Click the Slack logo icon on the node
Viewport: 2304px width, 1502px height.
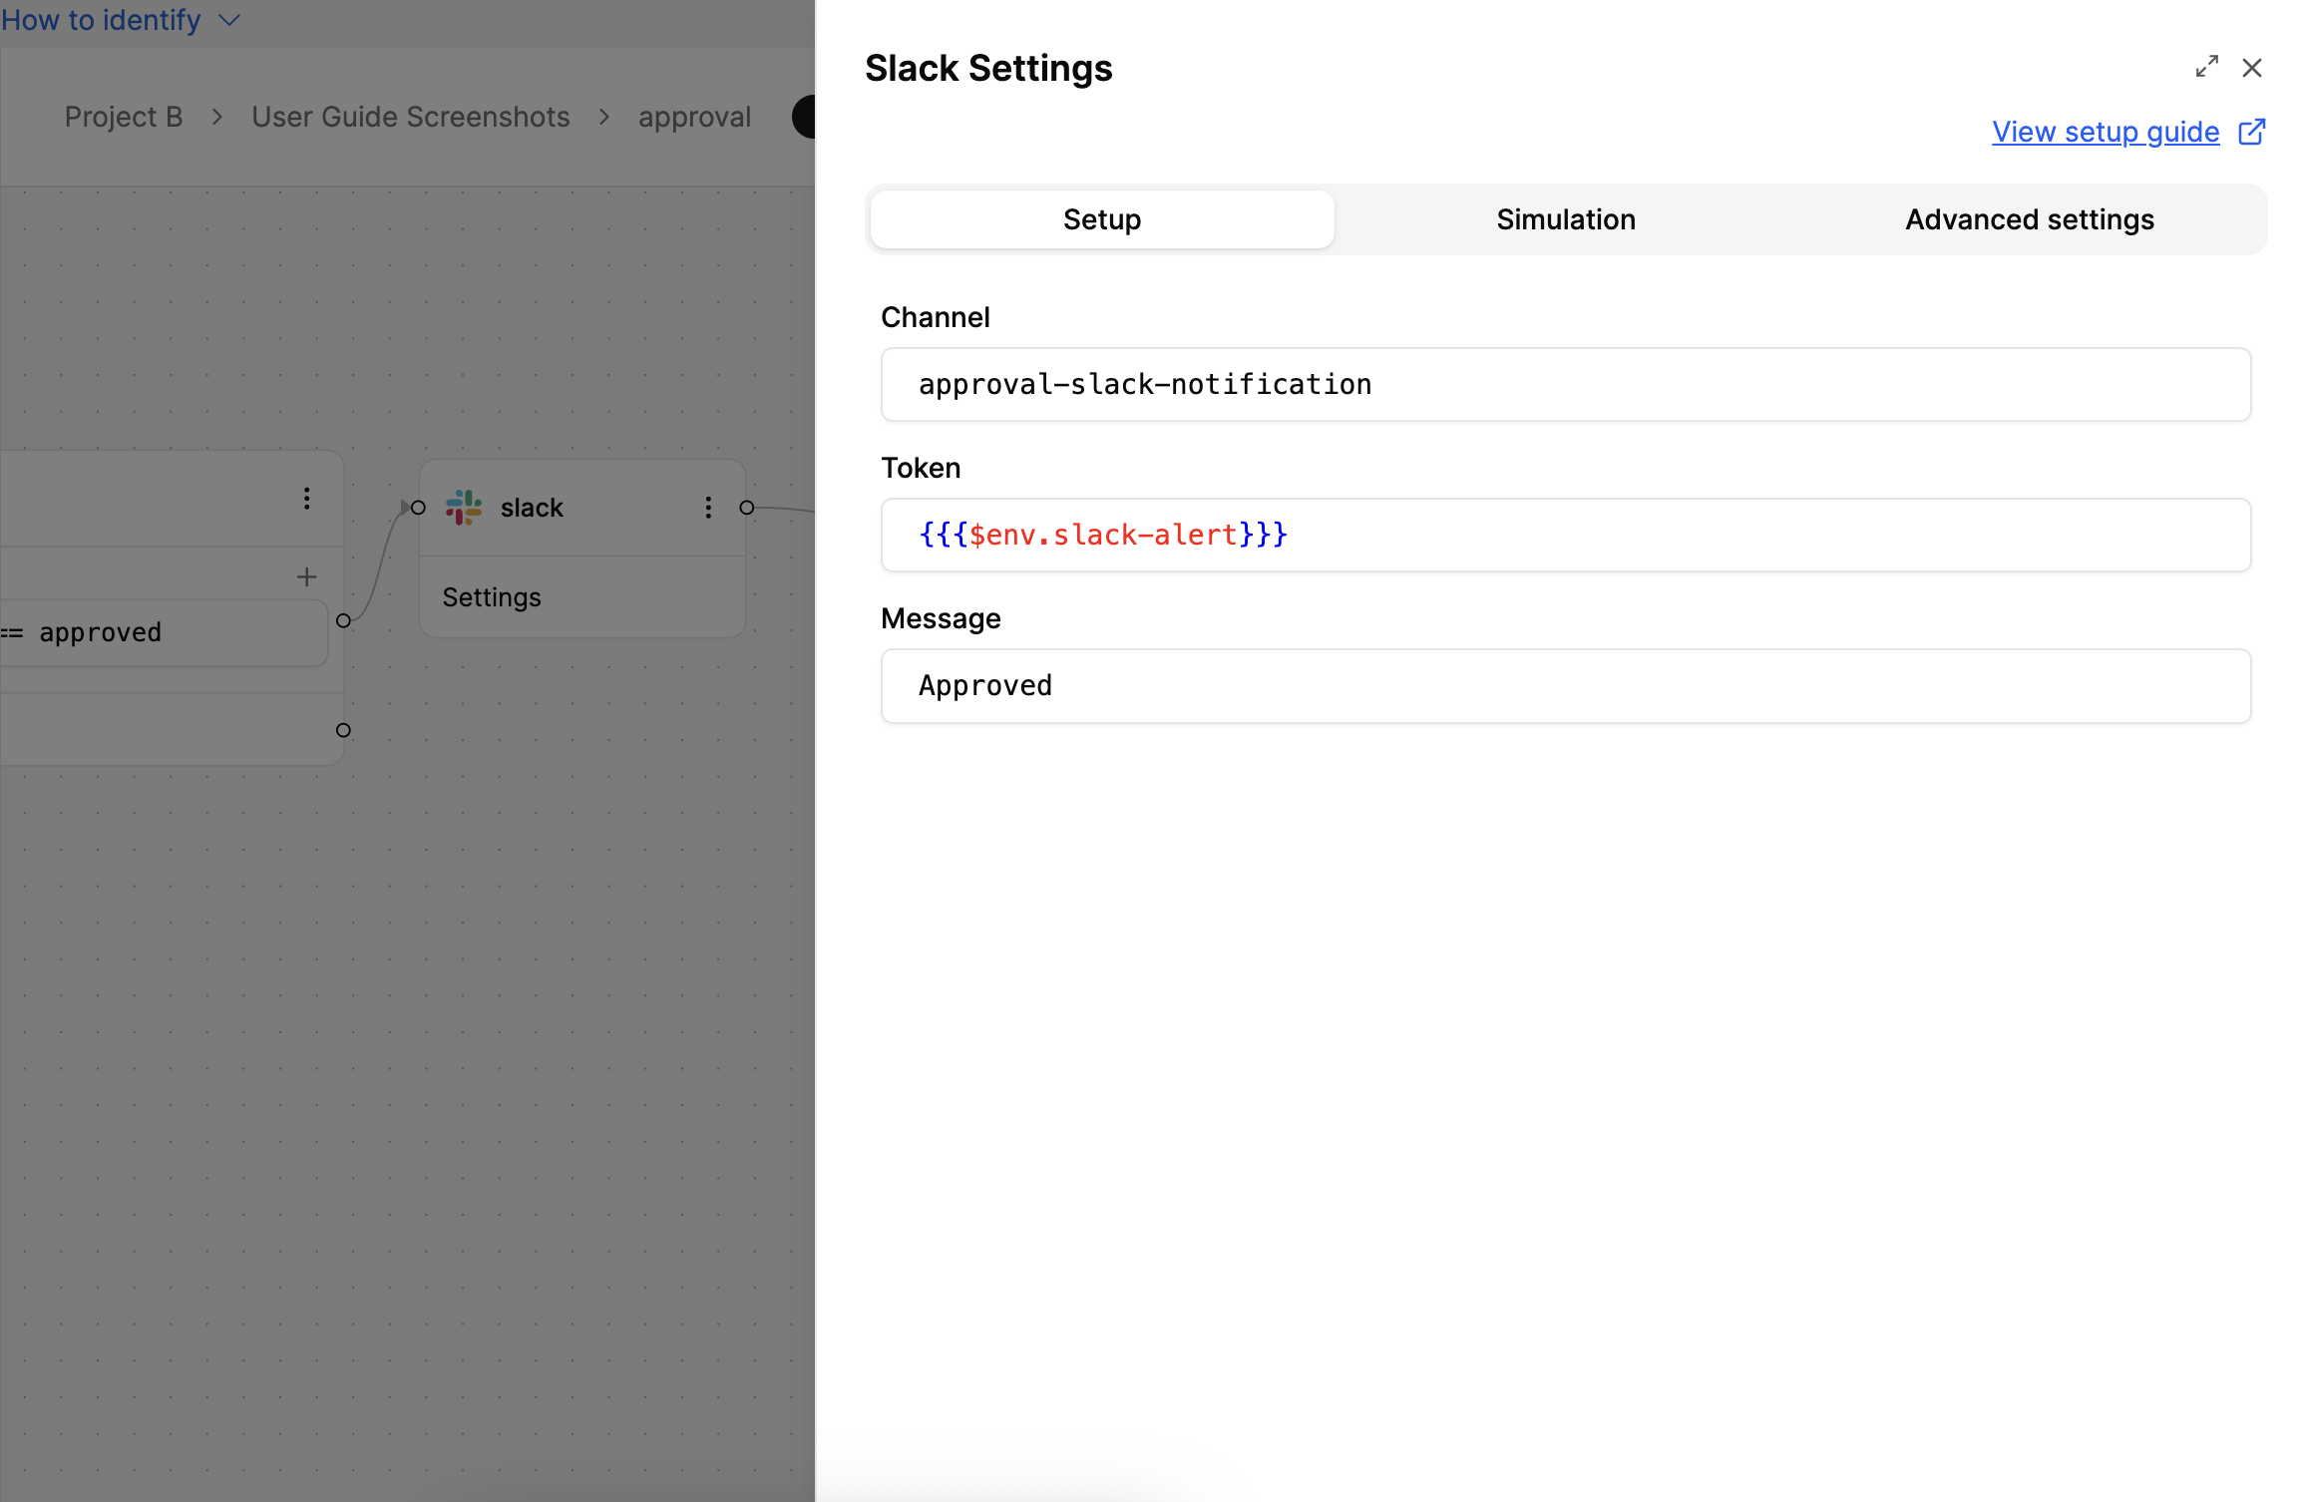[x=464, y=507]
